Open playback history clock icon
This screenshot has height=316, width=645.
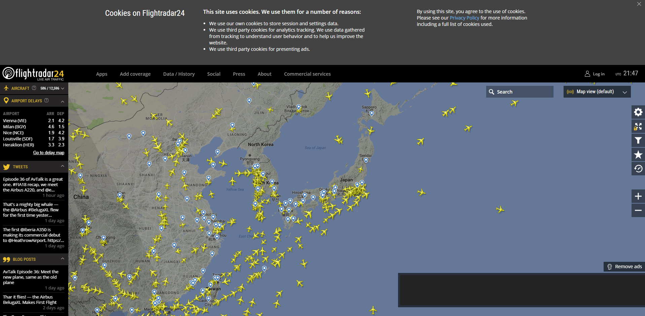pos(638,169)
